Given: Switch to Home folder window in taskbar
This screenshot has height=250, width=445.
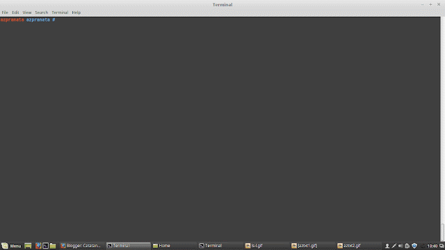Looking at the screenshot, I should coord(174,246).
